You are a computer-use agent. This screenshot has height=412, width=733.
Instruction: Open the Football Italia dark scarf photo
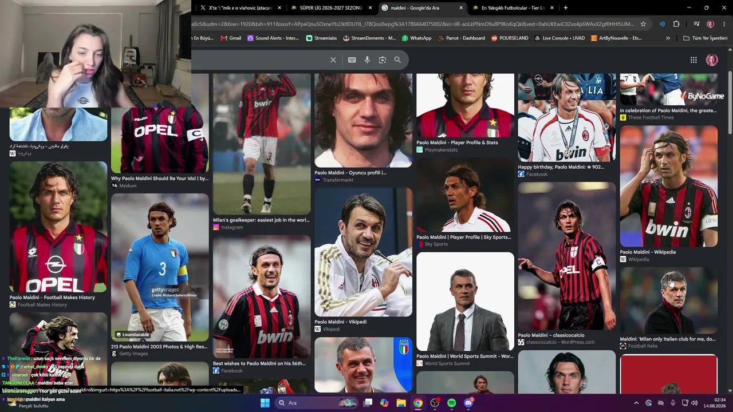pyautogui.click(x=668, y=300)
